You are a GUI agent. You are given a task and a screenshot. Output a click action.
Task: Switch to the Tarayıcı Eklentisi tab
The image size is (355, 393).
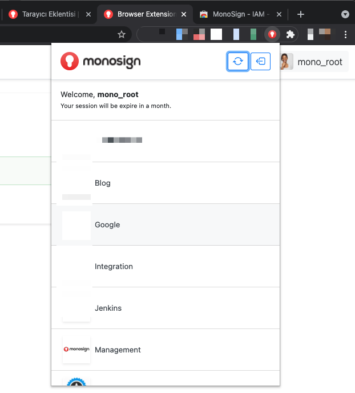[x=49, y=14]
